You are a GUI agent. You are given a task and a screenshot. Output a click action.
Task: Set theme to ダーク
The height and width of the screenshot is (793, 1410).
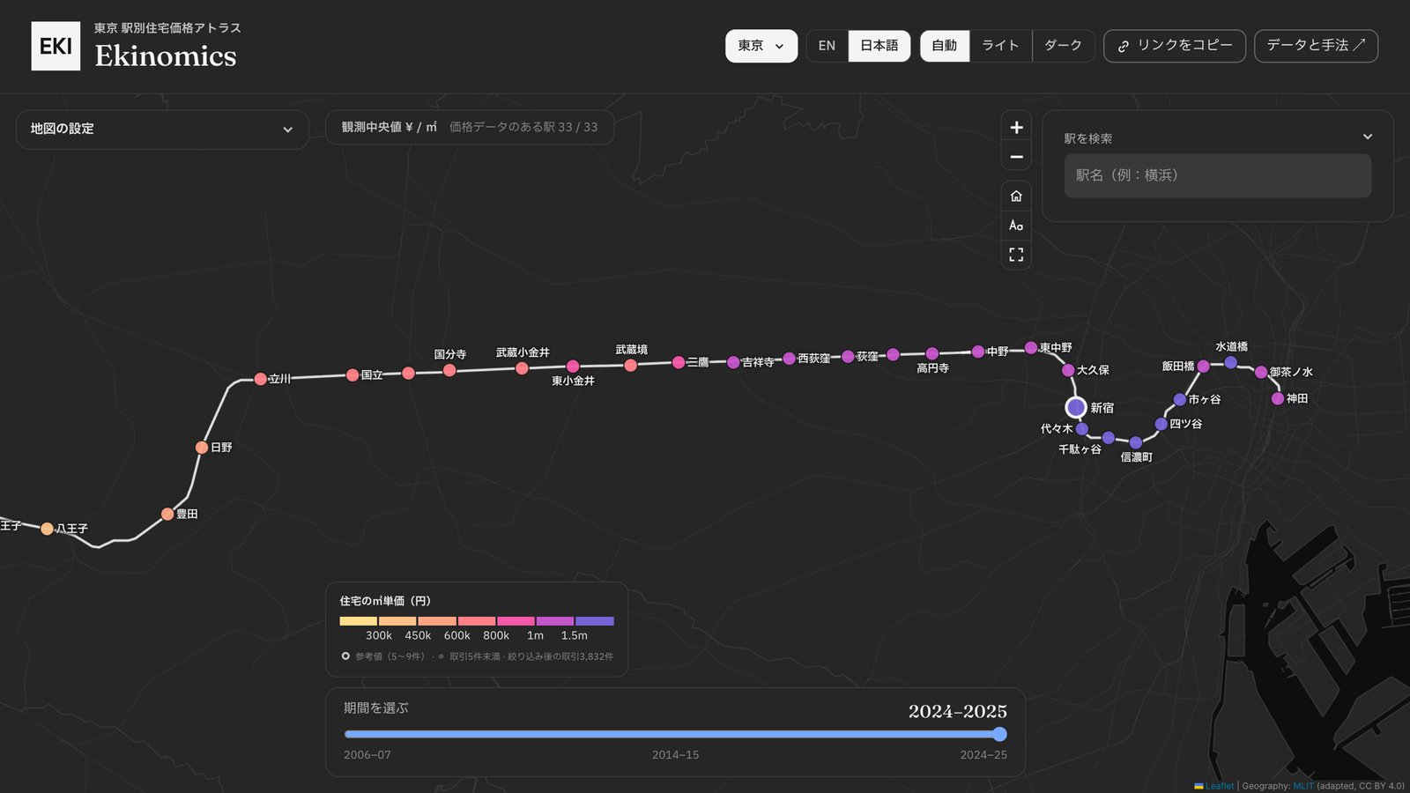point(1063,46)
